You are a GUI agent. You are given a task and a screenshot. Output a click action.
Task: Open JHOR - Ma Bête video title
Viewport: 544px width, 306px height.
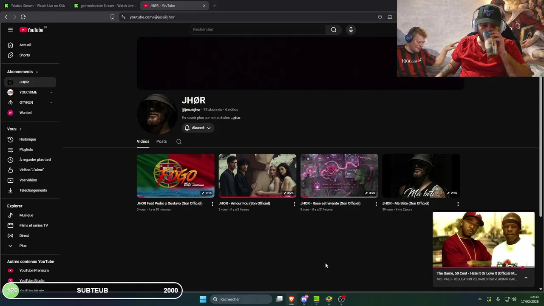pos(405,204)
